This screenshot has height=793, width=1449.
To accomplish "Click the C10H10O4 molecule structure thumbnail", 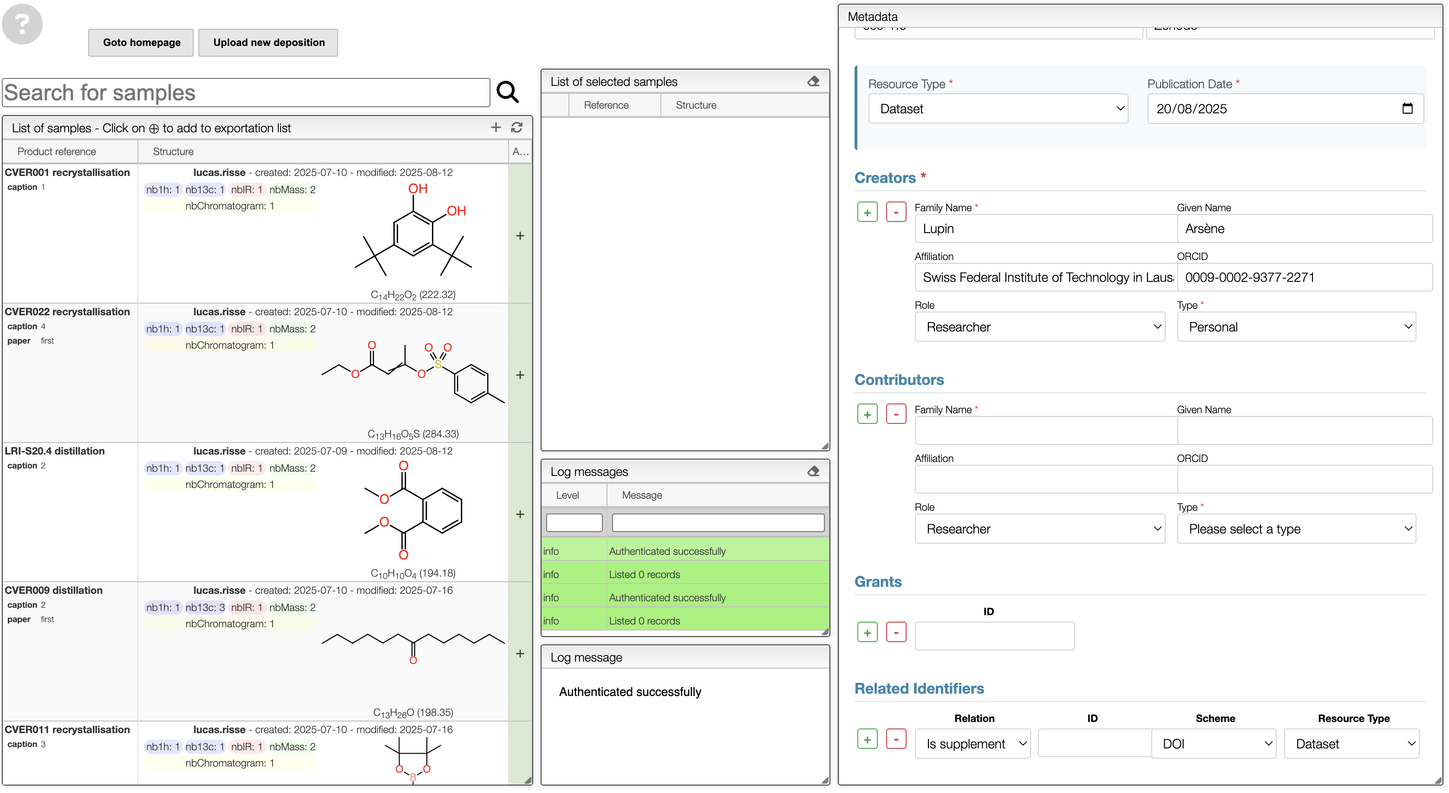I will click(x=413, y=511).
